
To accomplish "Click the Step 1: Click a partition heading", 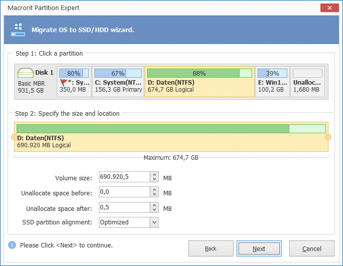I will point(49,54).
